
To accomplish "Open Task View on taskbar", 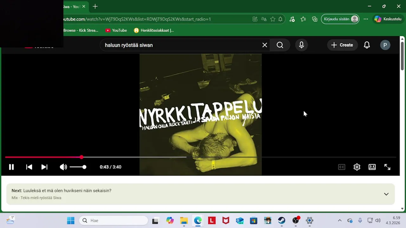I will tap(155, 220).
